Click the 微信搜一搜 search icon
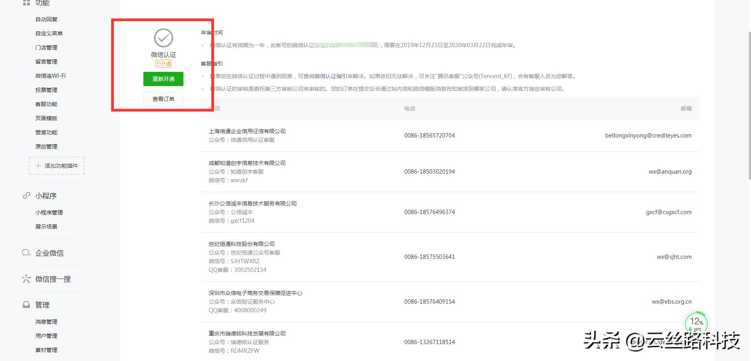This screenshot has width=751, height=361. (x=26, y=279)
